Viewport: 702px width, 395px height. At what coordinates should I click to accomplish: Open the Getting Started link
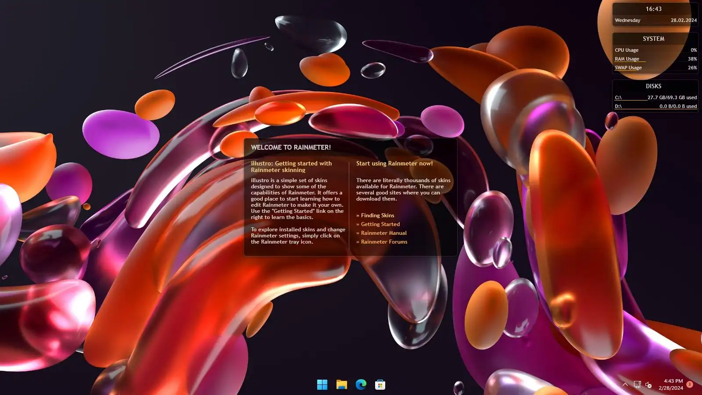pos(380,224)
